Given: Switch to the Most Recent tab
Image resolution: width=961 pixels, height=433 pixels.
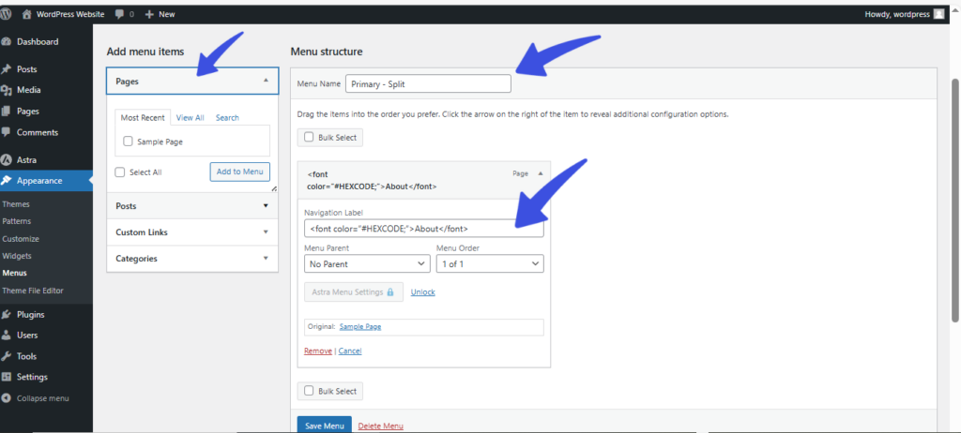Looking at the screenshot, I should coord(143,117).
